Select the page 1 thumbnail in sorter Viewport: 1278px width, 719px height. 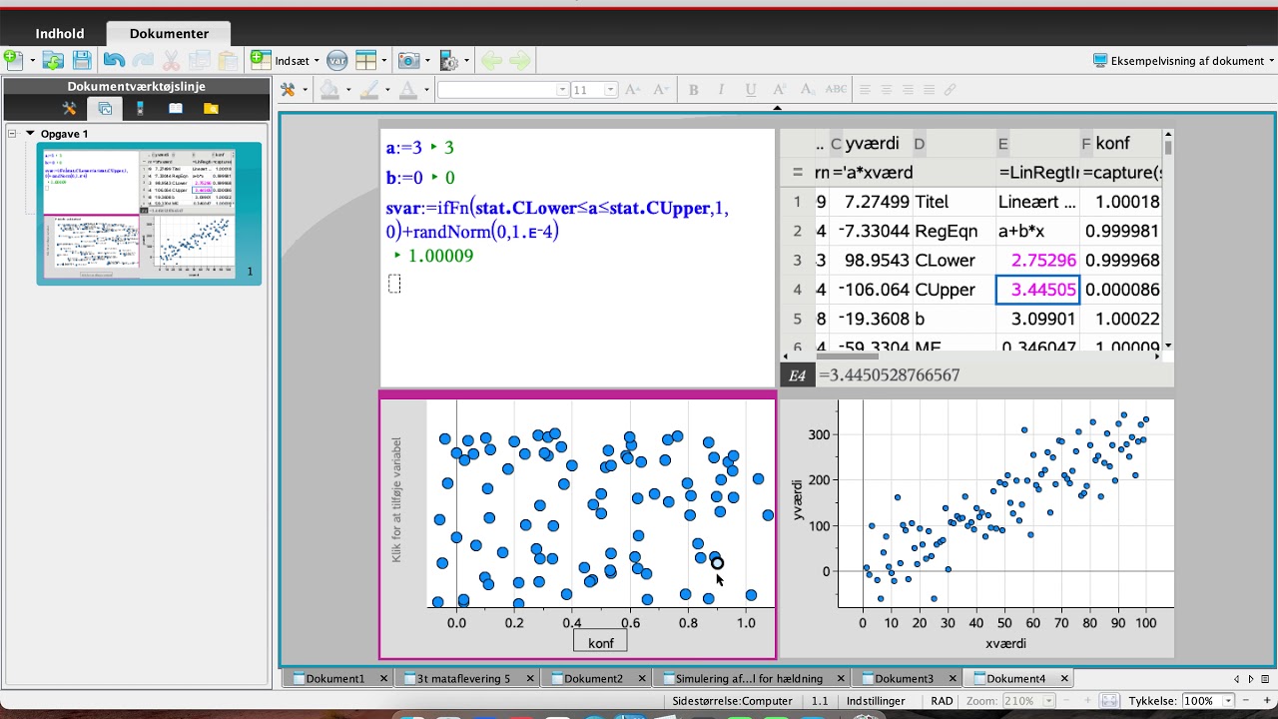pos(149,214)
